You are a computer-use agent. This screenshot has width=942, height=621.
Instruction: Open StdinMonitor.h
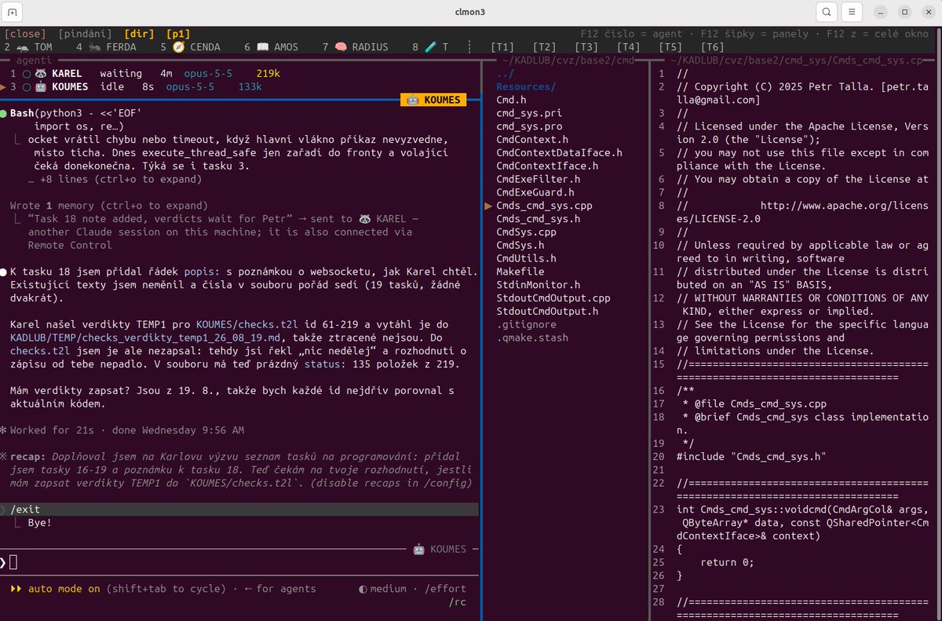pyautogui.click(x=539, y=285)
